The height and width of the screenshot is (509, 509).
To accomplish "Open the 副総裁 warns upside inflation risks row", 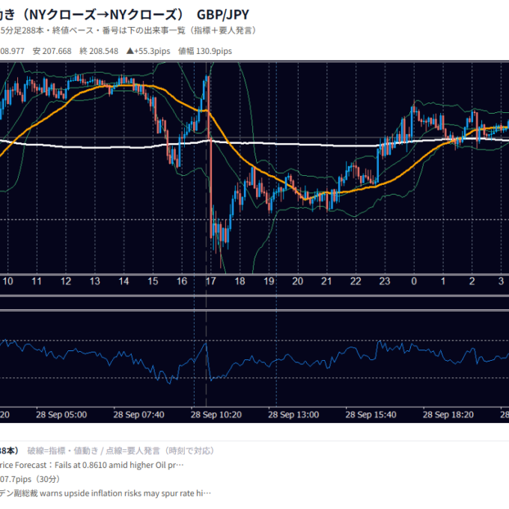I will pos(106,493).
